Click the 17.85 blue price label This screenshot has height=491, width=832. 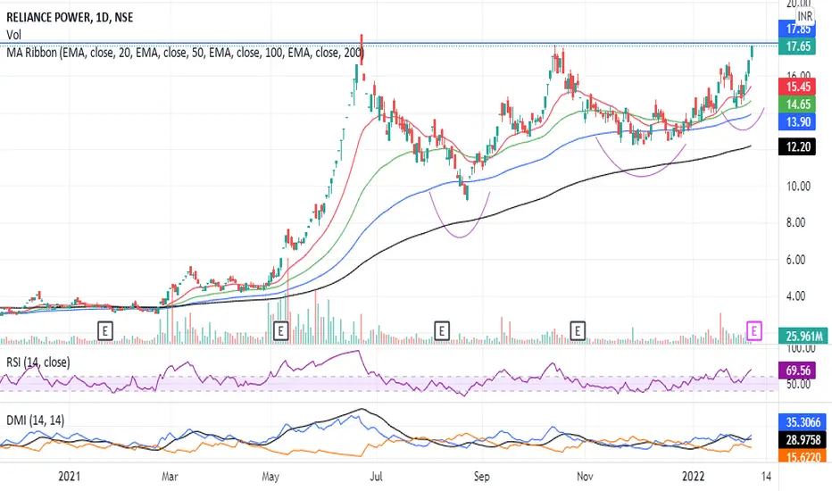click(x=797, y=29)
